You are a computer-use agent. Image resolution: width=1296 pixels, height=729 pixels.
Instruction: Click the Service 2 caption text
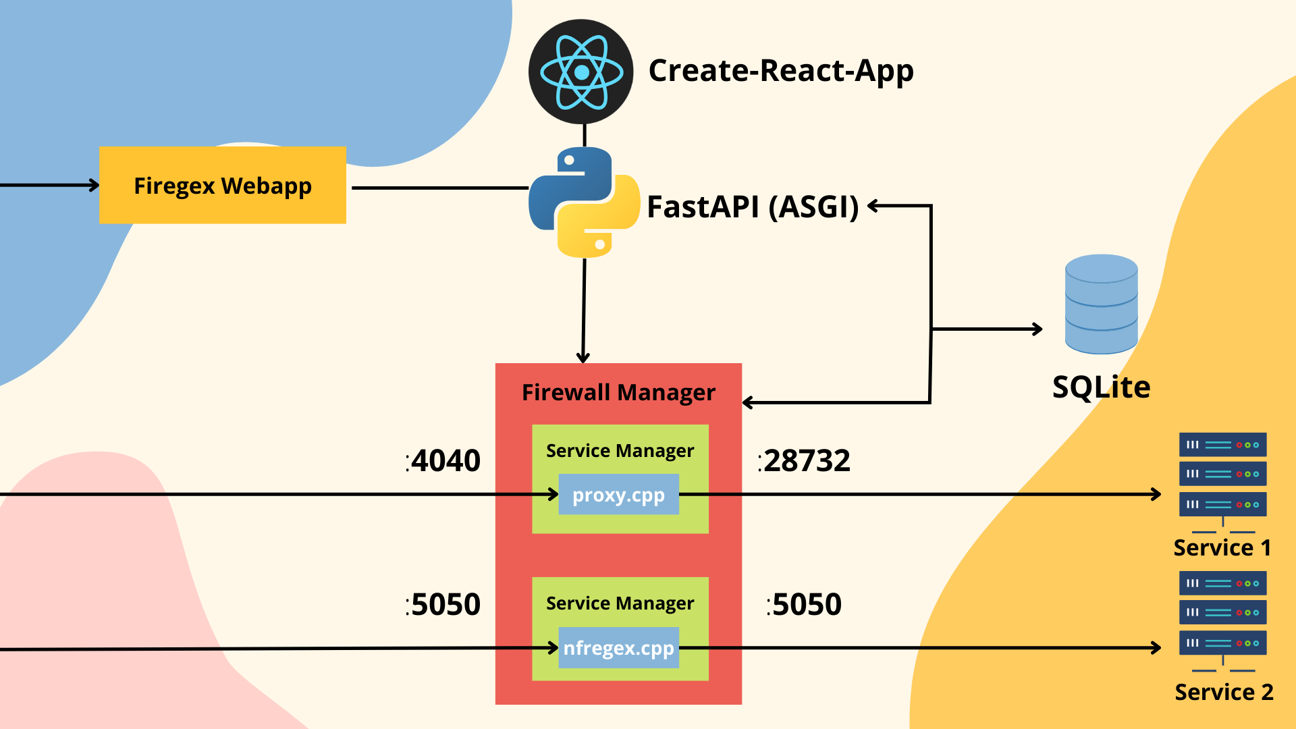pos(1222,692)
